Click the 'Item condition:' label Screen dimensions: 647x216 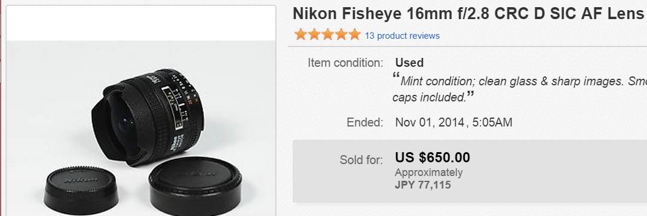coord(345,63)
